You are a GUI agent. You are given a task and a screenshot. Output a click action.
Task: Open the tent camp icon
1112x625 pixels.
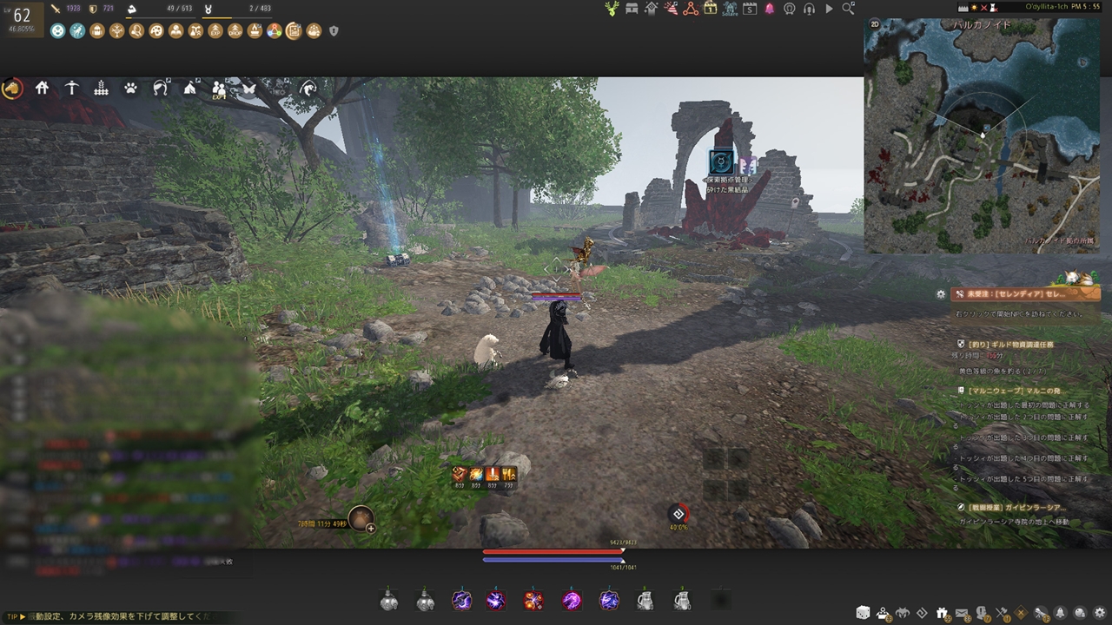pos(190,88)
